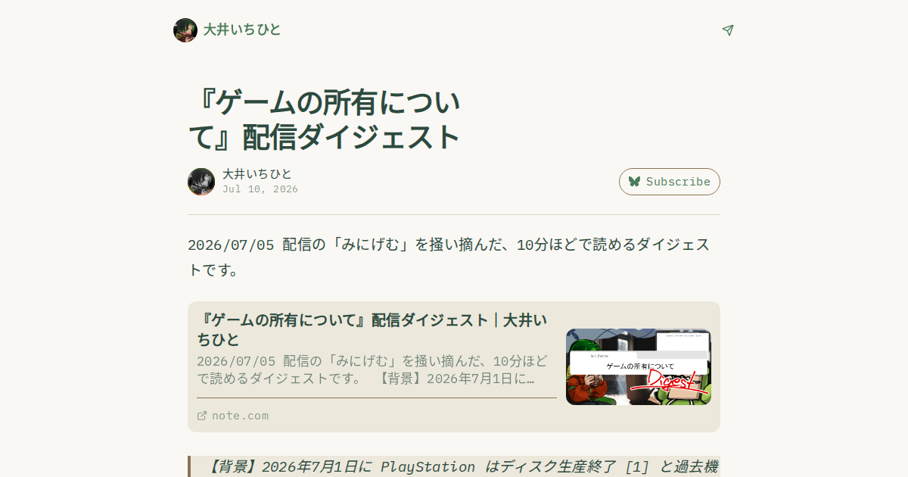Click the header profile avatar of 大井いちひと

pyautogui.click(x=185, y=30)
